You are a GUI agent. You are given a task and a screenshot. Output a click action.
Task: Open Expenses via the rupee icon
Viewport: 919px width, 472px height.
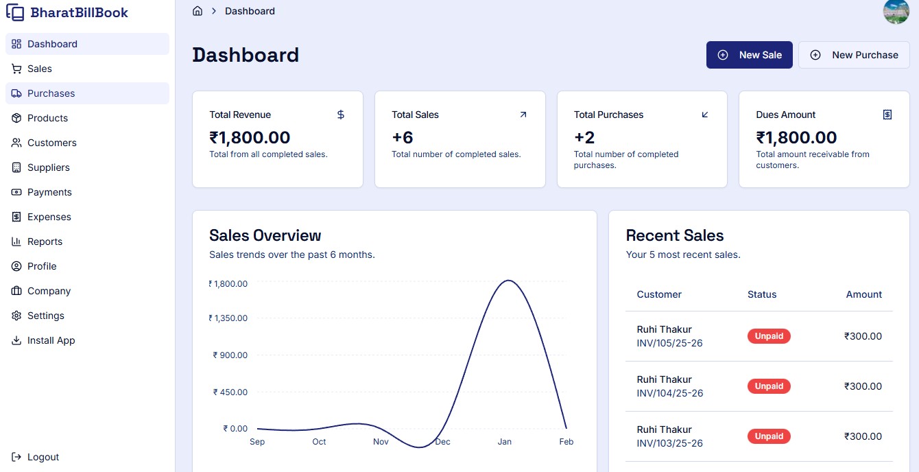[16, 217]
